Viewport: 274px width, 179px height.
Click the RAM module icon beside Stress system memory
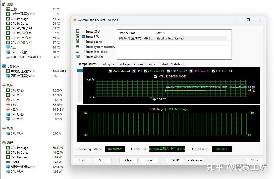click(x=78, y=47)
